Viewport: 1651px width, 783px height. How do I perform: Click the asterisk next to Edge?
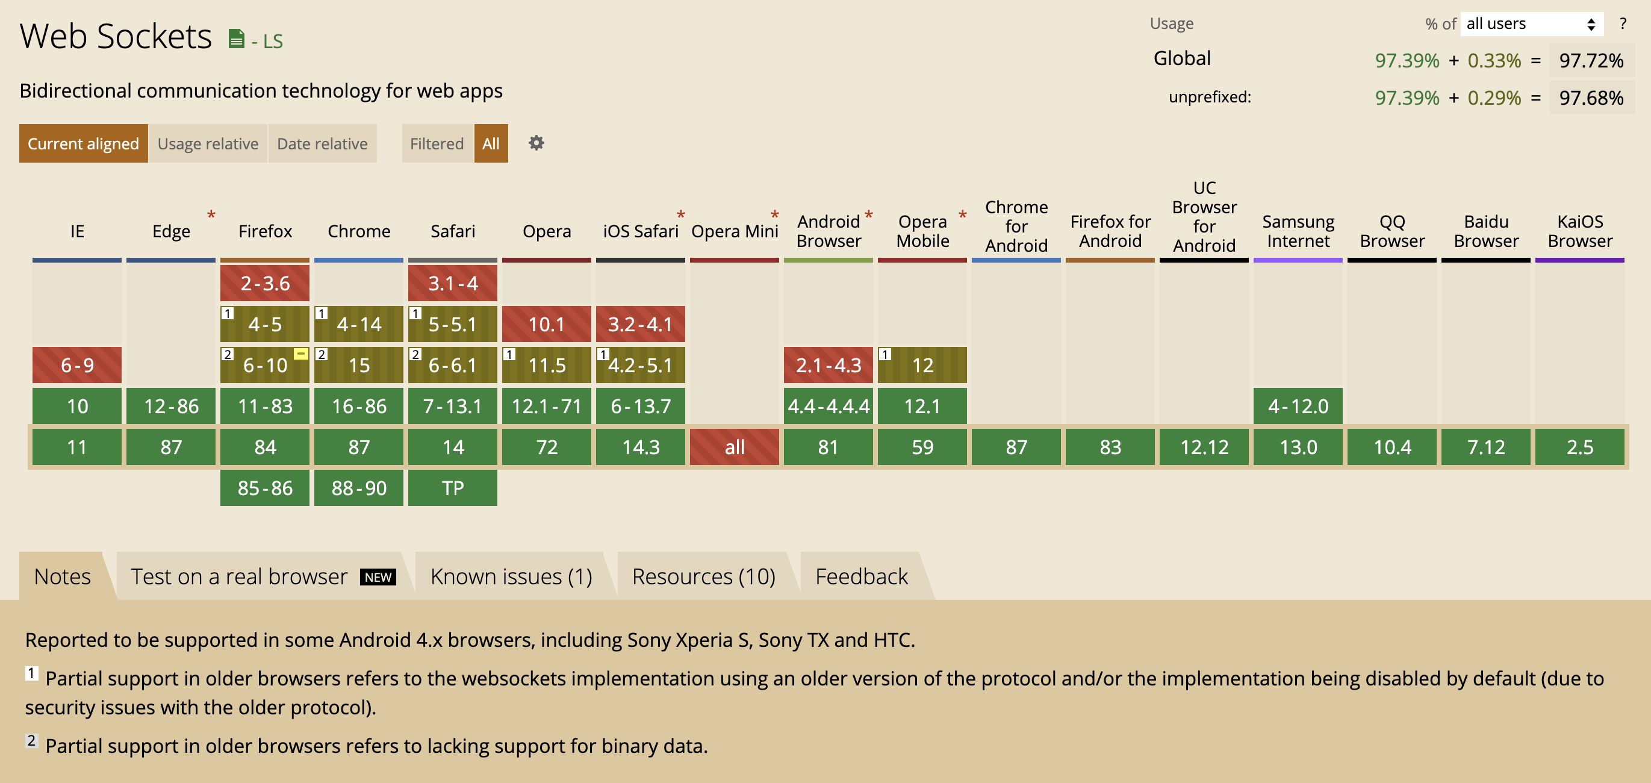point(211,215)
